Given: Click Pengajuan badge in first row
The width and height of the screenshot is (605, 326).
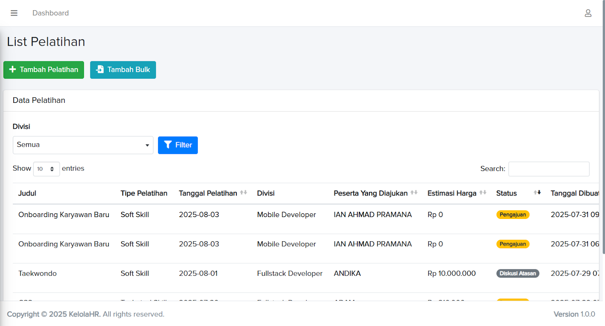Looking at the screenshot, I should pyautogui.click(x=513, y=215).
